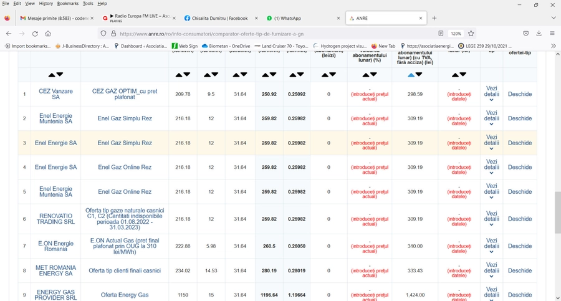
Task: Open a new tab with plus button
Action: (434, 18)
